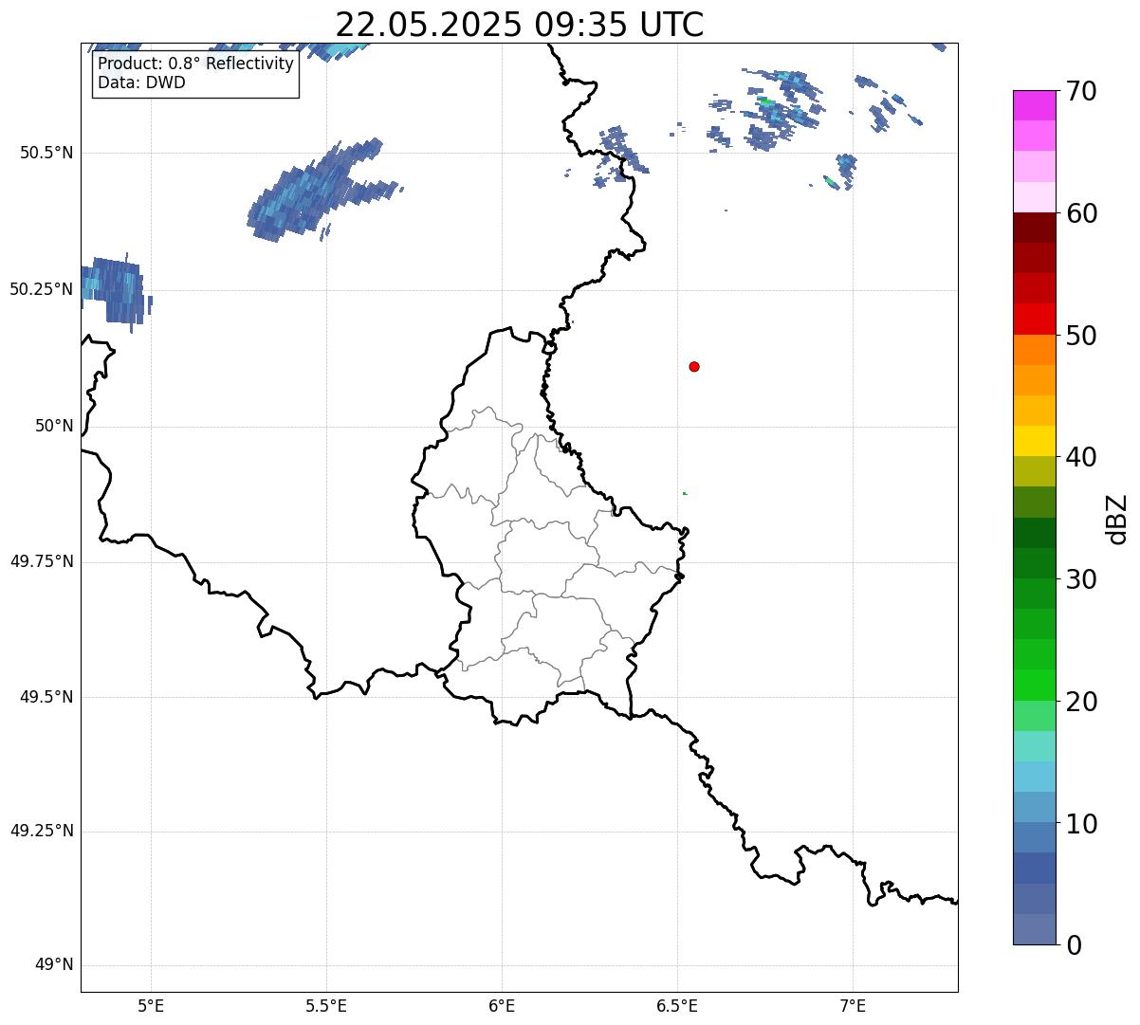Select the 49°N latitude label
Viewport: 1140px width, 1025px height.
[x=54, y=965]
